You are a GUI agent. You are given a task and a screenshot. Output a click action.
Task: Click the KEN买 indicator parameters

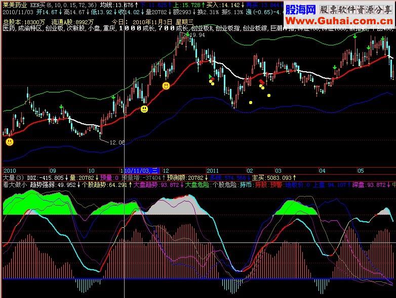63,5
